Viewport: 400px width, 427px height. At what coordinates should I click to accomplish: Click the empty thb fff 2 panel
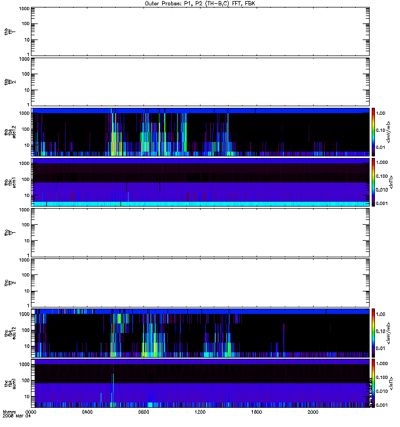201,82
